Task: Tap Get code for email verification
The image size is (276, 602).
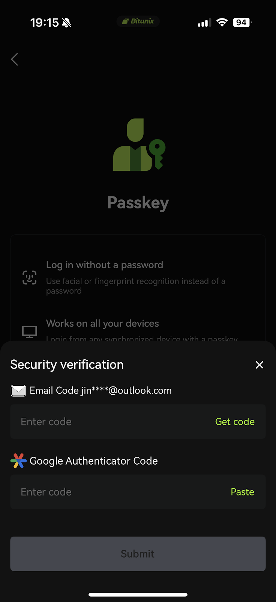Action: click(x=235, y=422)
